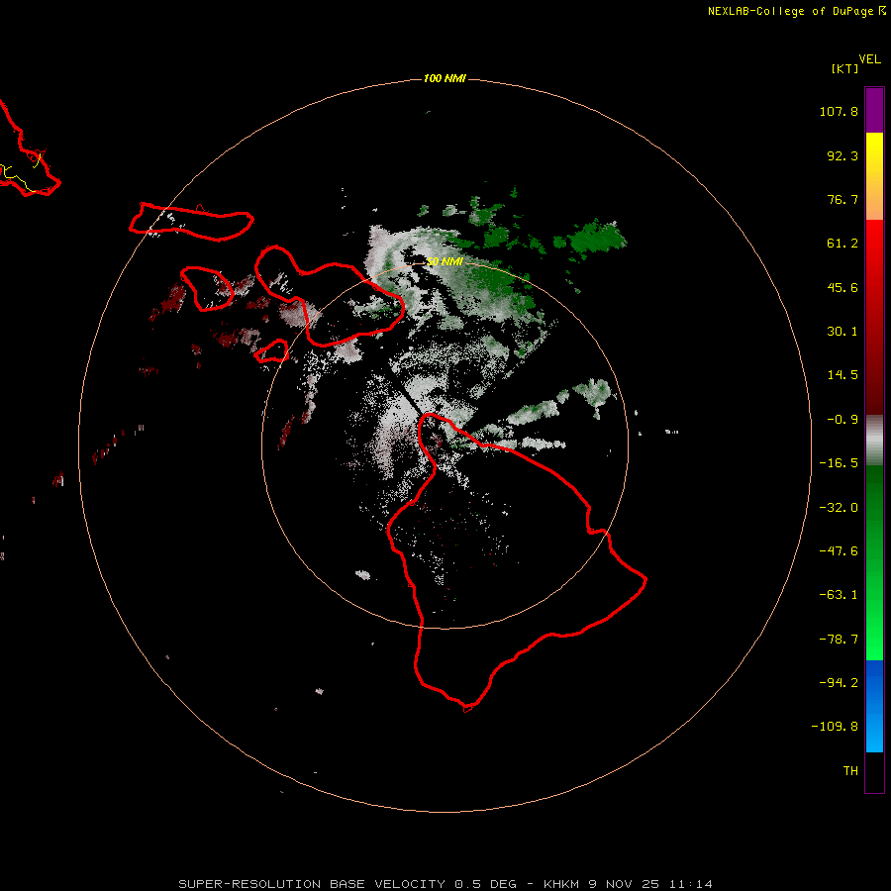Click the 92.3 velocity scale value
The height and width of the screenshot is (891, 891).
[842, 155]
